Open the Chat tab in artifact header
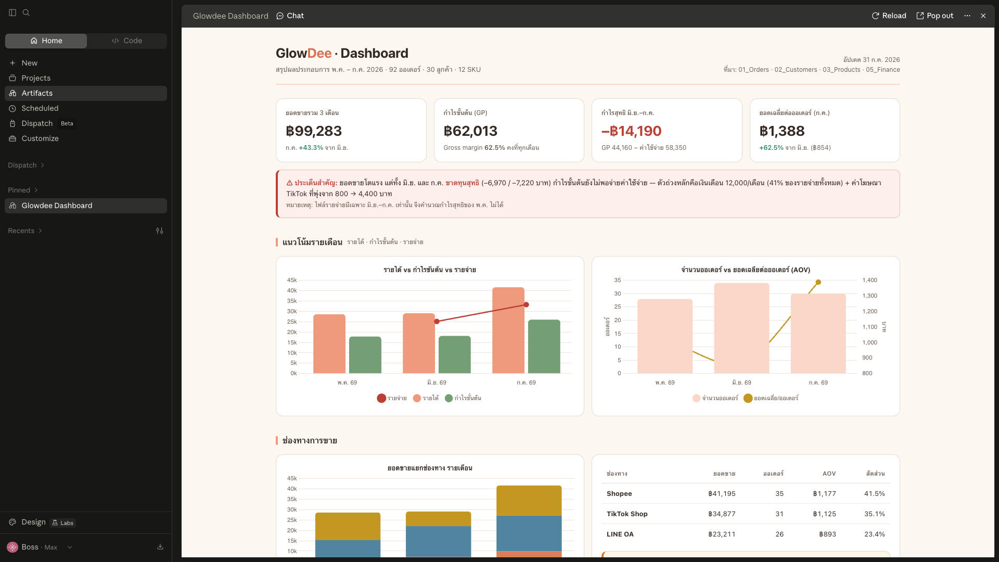 point(290,16)
